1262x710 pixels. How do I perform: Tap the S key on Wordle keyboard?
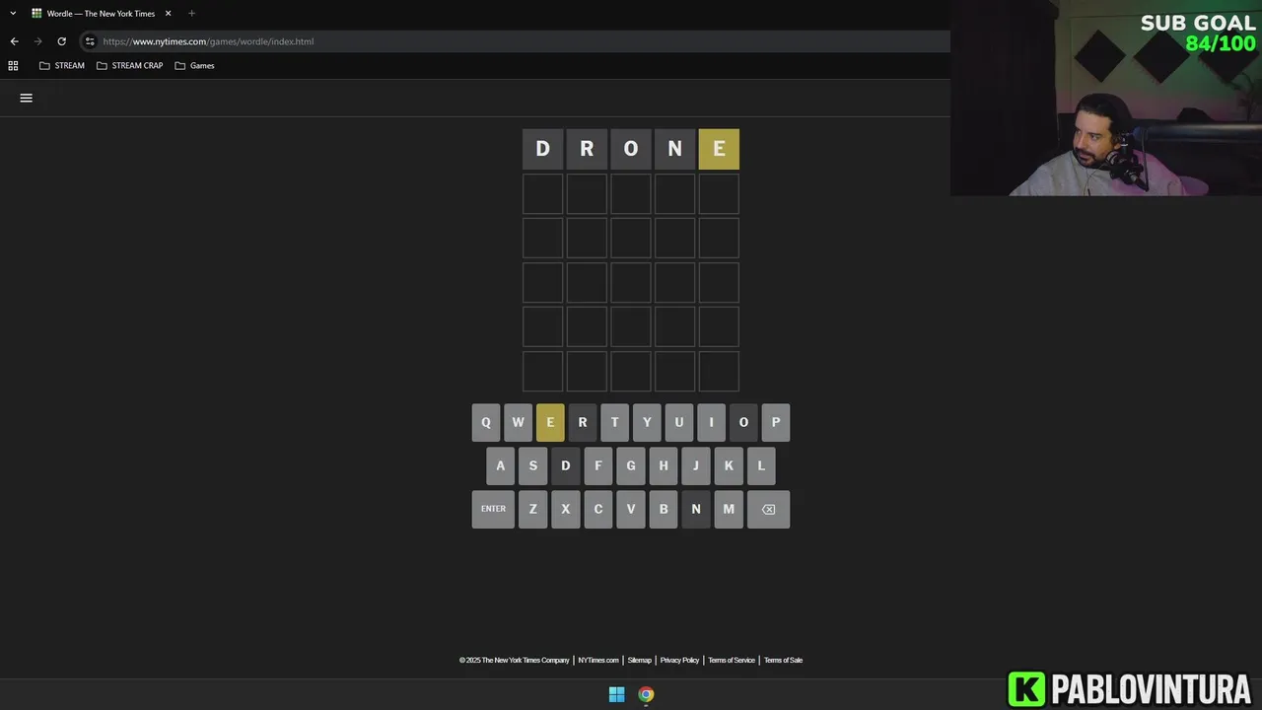(x=532, y=465)
